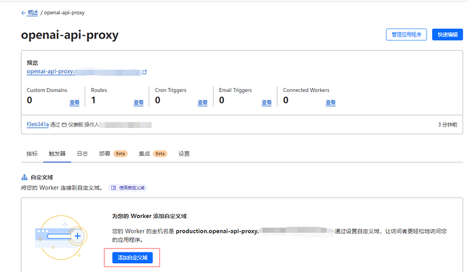Image resolution: width=468 pixels, height=272 pixels.
Task: View Email Triggers via its 查看 link
Action: [267, 102]
